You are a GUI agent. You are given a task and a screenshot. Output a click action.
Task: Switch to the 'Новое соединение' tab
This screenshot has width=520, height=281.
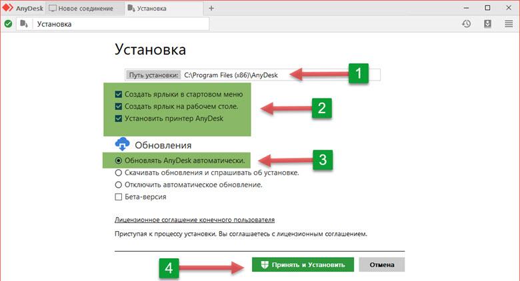81,8
